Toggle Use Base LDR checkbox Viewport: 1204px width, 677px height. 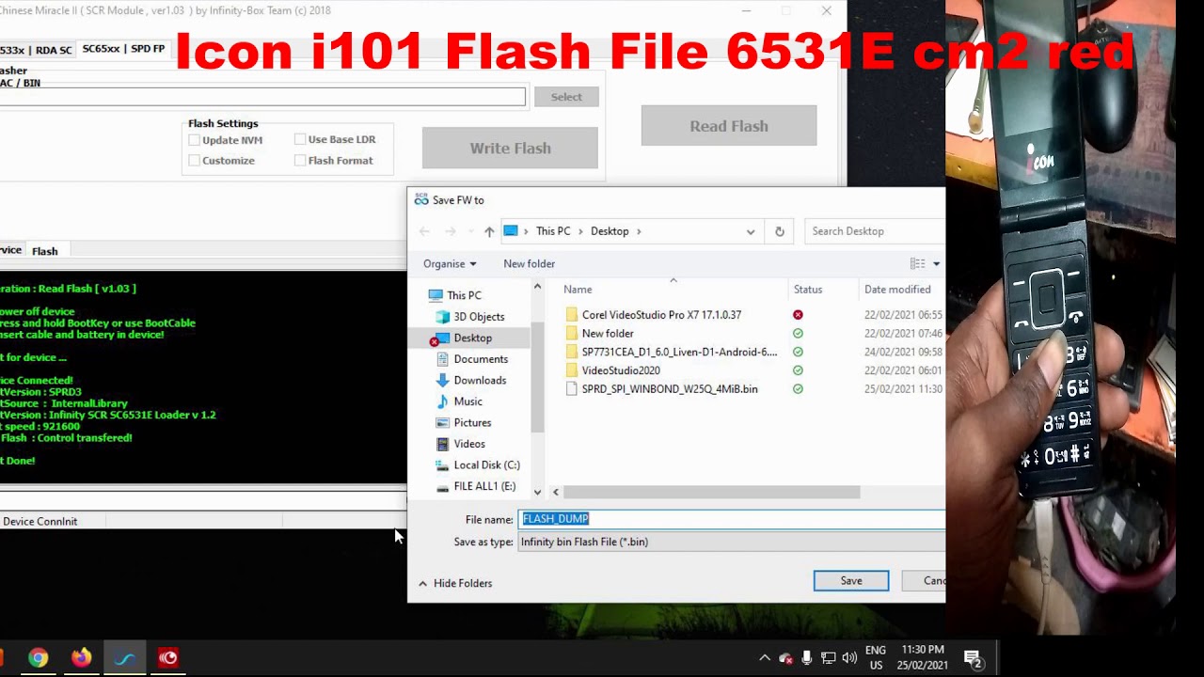(x=300, y=139)
